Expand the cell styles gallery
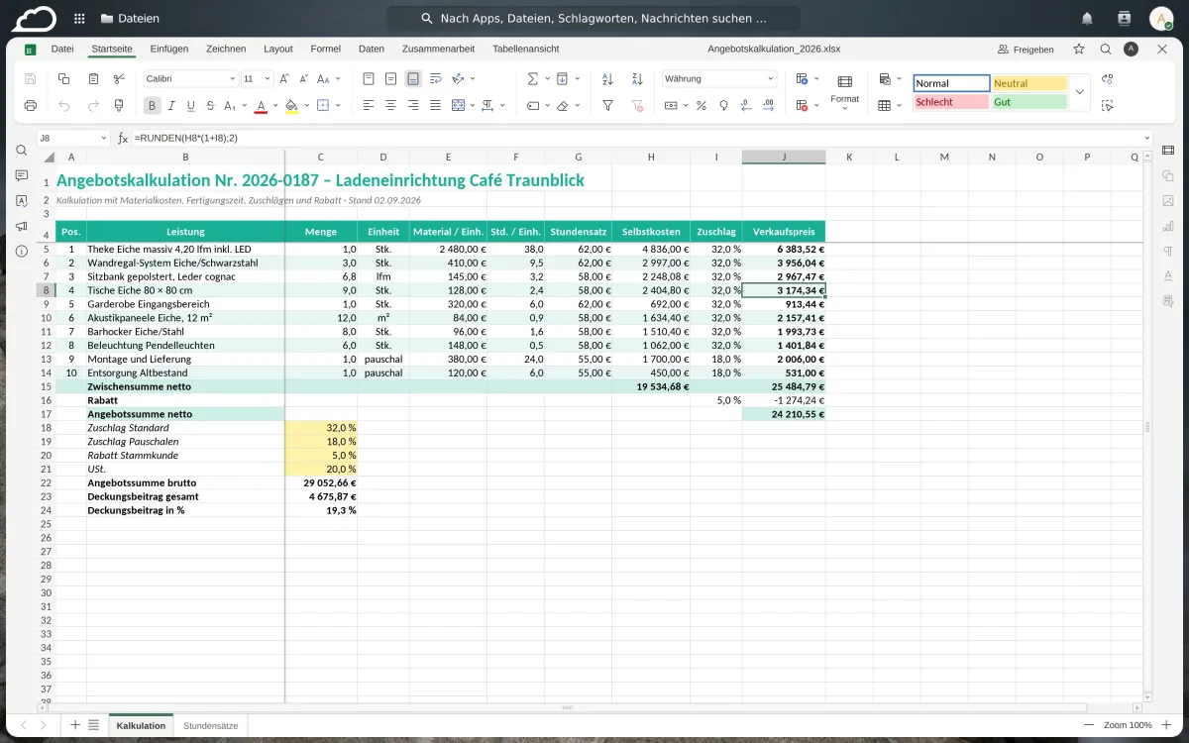Image resolution: width=1189 pixels, height=743 pixels. (x=1080, y=92)
